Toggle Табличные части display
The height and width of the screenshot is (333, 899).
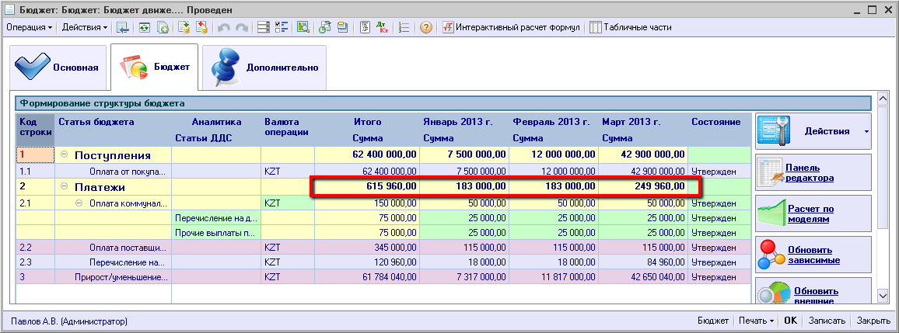pos(630,27)
